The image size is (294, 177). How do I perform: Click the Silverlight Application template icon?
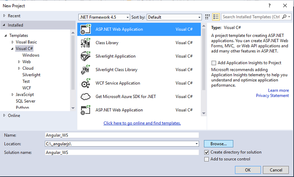pyautogui.click(x=86, y=56)
